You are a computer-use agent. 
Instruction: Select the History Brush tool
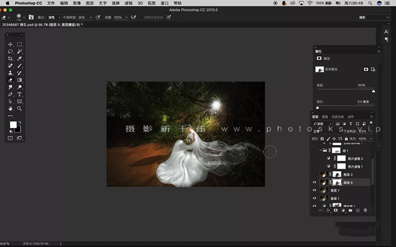tap(19, 73)
